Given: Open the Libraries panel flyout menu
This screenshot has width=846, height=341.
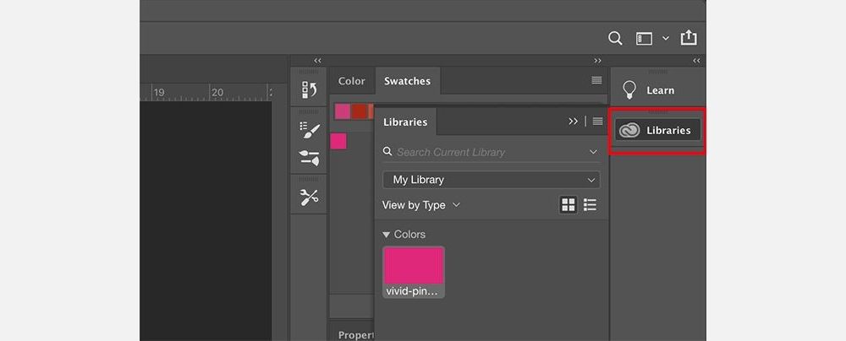Looking at the screenshot, I should click(597, 122).
